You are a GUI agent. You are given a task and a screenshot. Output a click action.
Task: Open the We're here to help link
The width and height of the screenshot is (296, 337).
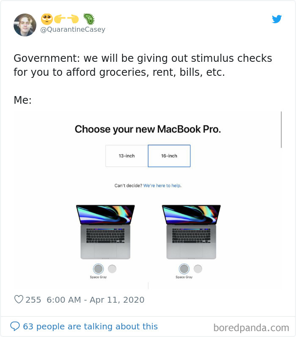pyautogui.click(x=162, y=185)
